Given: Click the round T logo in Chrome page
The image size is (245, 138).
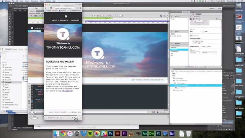Looking at the screenshot, I should click(x=63, y=34).
